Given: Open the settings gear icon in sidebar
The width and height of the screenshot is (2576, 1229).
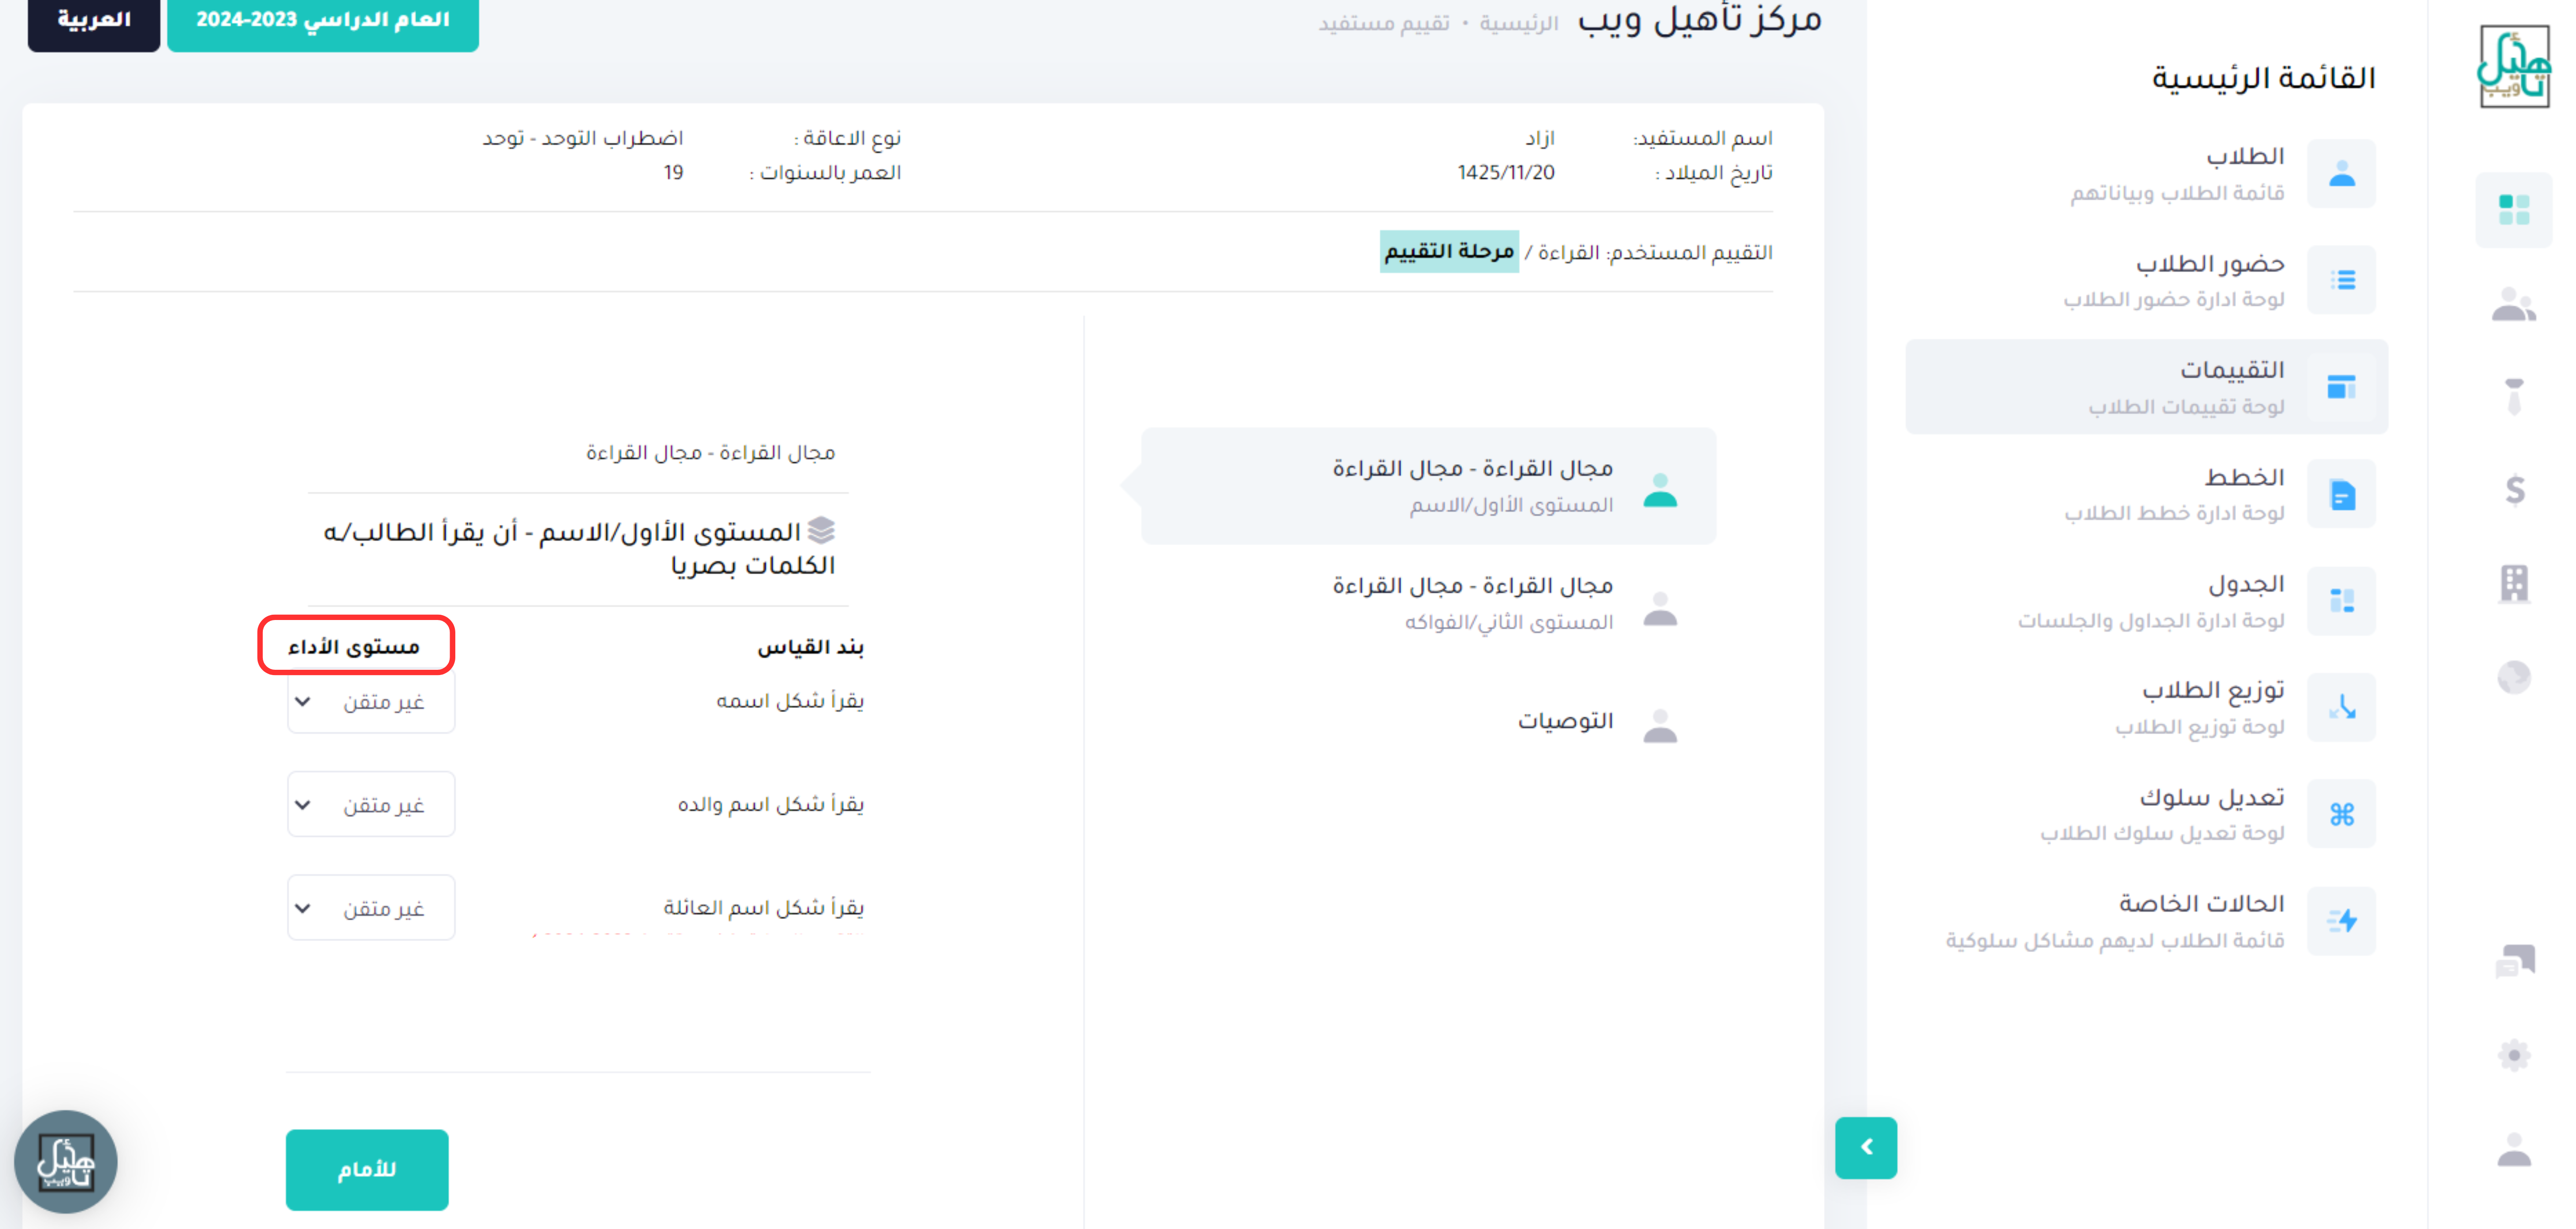Looking at the screenshot, I should pos(2514,1055).
